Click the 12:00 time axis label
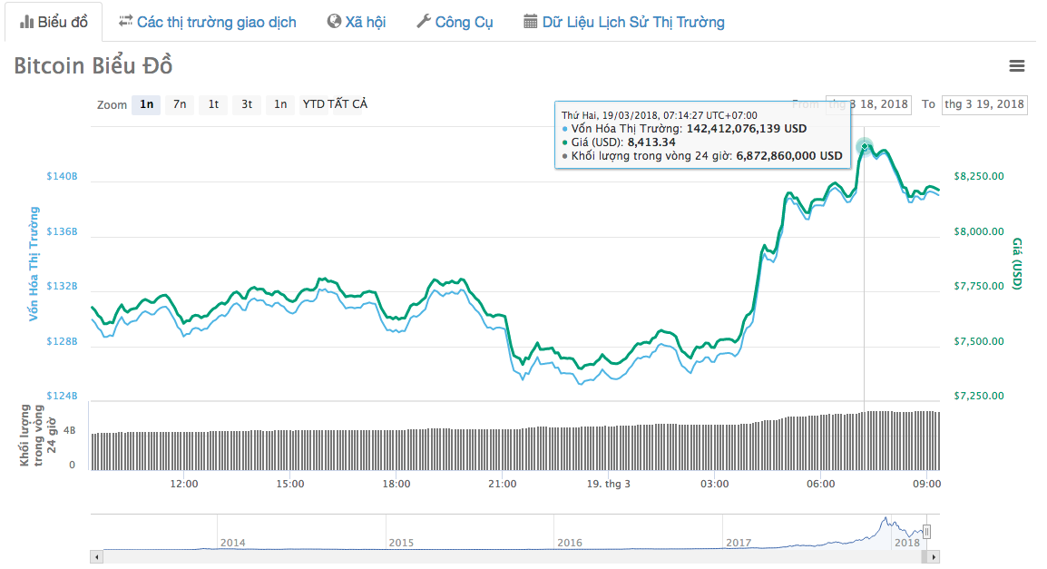 click(183, 484)
